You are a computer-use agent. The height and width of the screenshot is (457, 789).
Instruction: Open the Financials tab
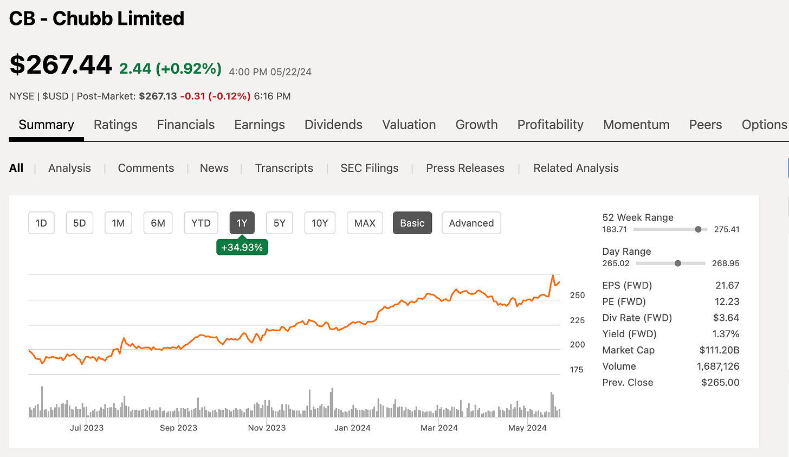(186, 125)
